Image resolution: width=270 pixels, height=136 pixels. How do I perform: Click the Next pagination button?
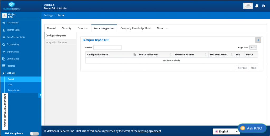(x=253, y=68)
